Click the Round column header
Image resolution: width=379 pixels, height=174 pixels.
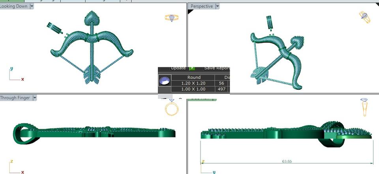point(193,78)
